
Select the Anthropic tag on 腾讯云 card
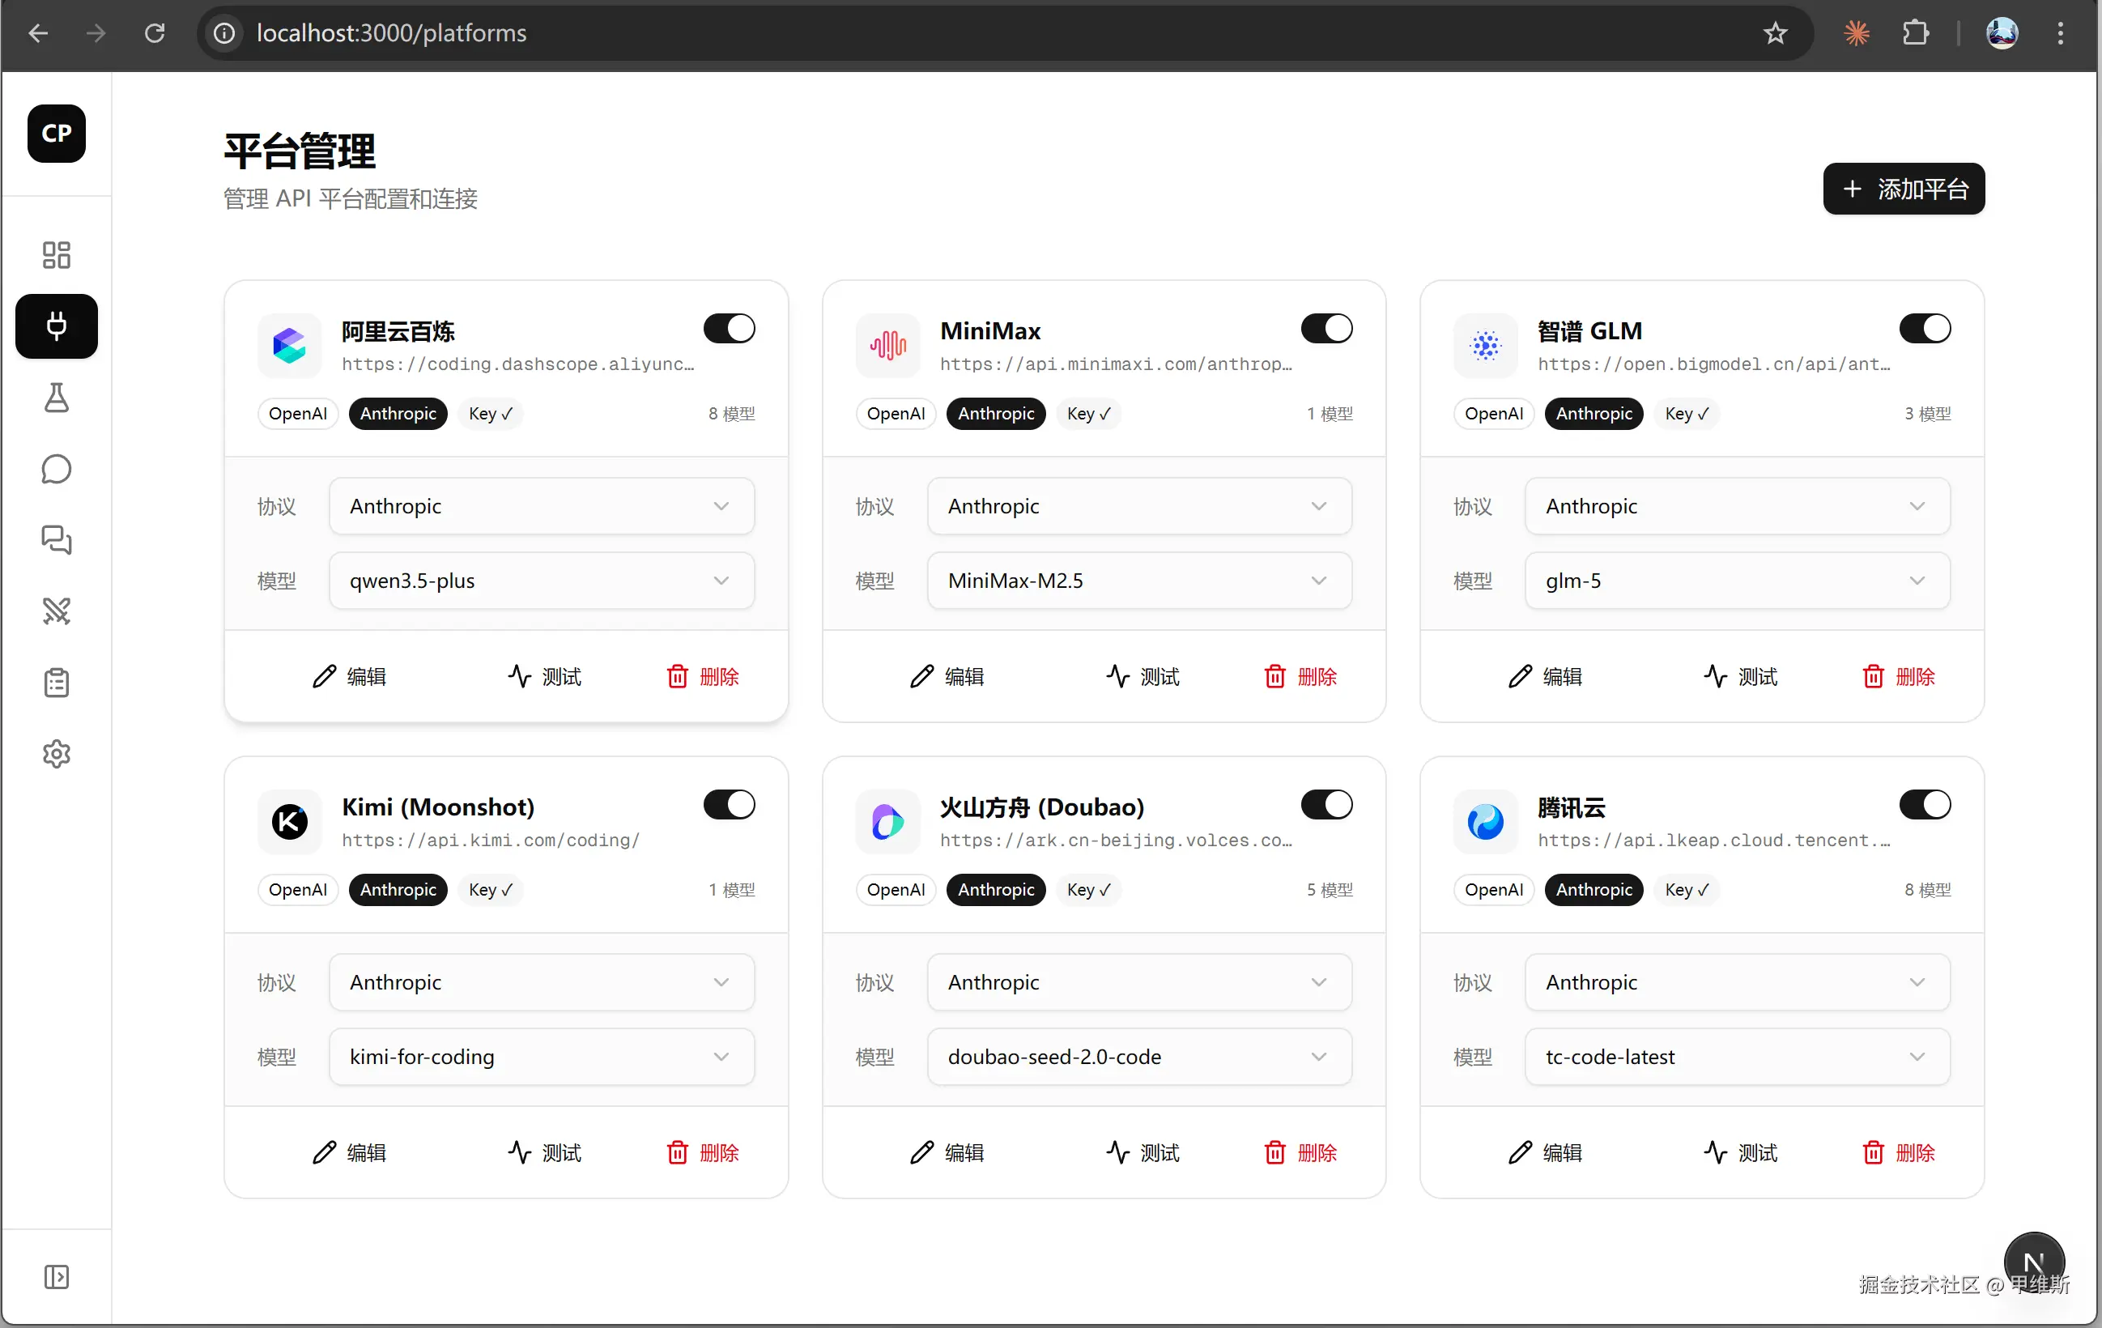click(x=1593, y=890)
